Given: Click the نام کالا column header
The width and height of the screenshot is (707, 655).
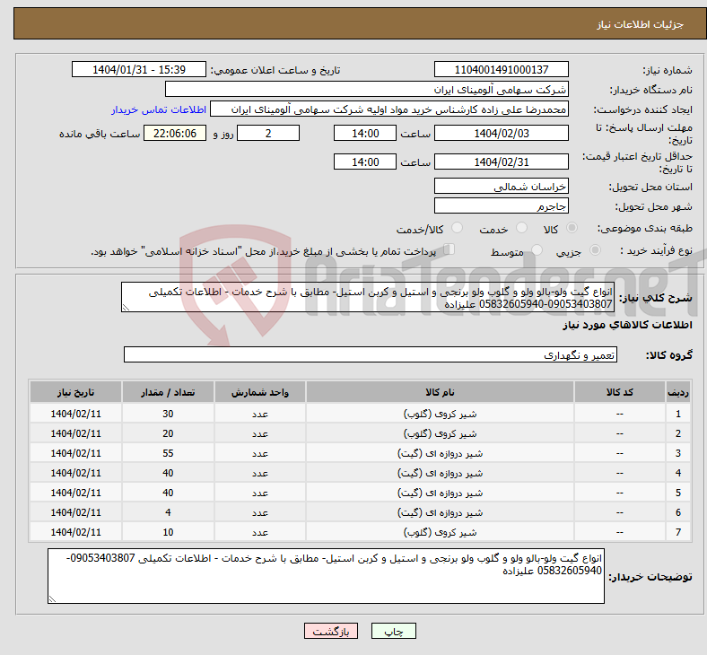Looking at the screenshot, I should tap(440, 392).
